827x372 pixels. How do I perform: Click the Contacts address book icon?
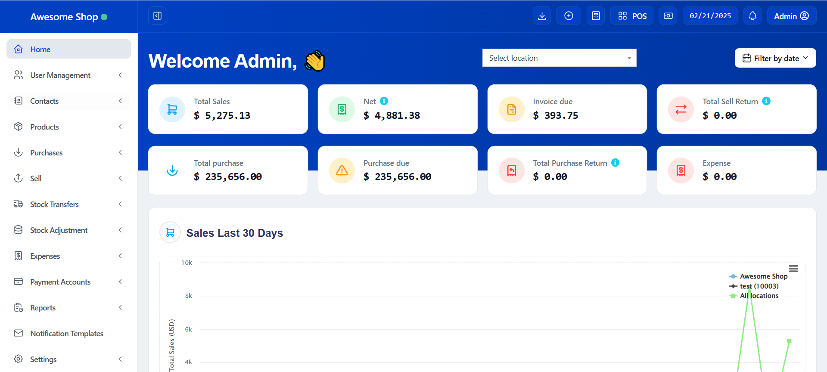pyautogui.click(x=18, y=101)
